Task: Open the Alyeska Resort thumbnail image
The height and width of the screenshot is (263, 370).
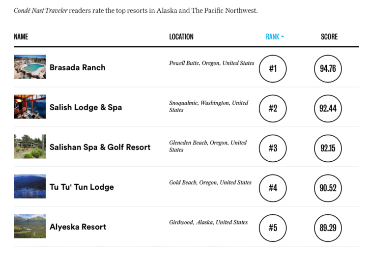Action: (x=29, y=226)
